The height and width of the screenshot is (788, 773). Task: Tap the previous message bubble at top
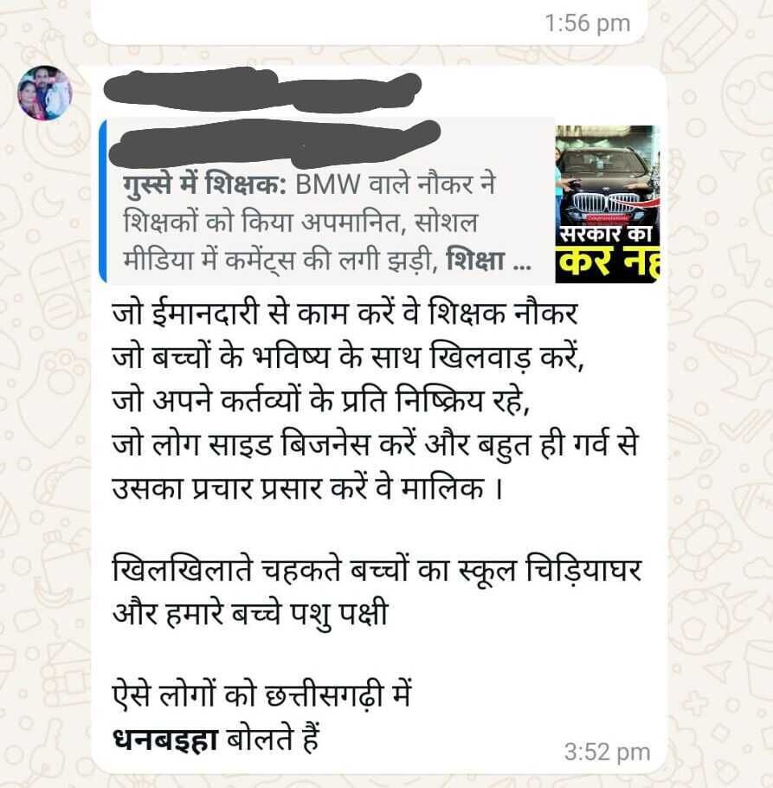(368, 21)
